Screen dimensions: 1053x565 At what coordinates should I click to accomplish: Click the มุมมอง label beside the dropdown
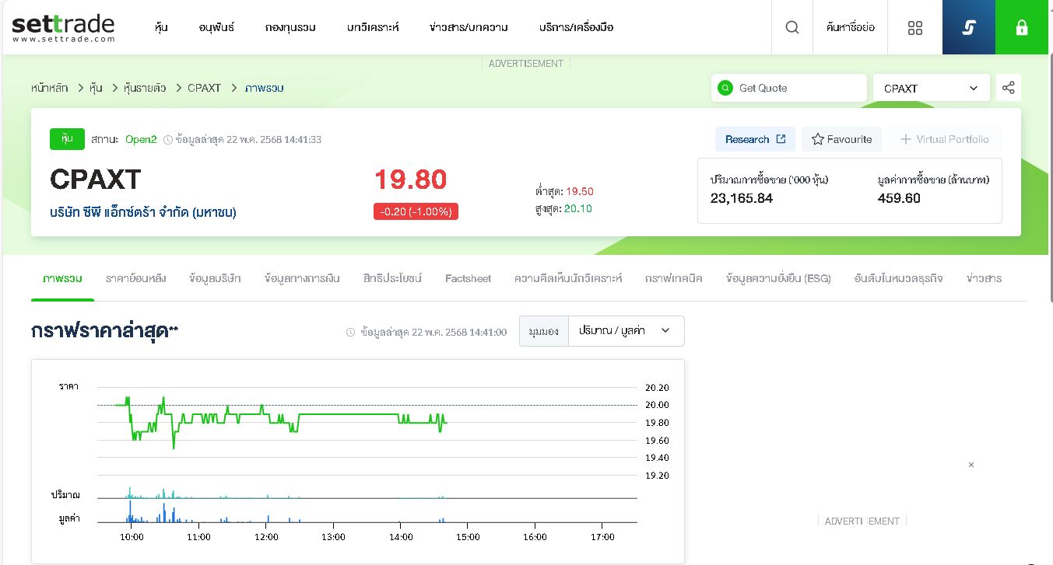click(544, 331)
